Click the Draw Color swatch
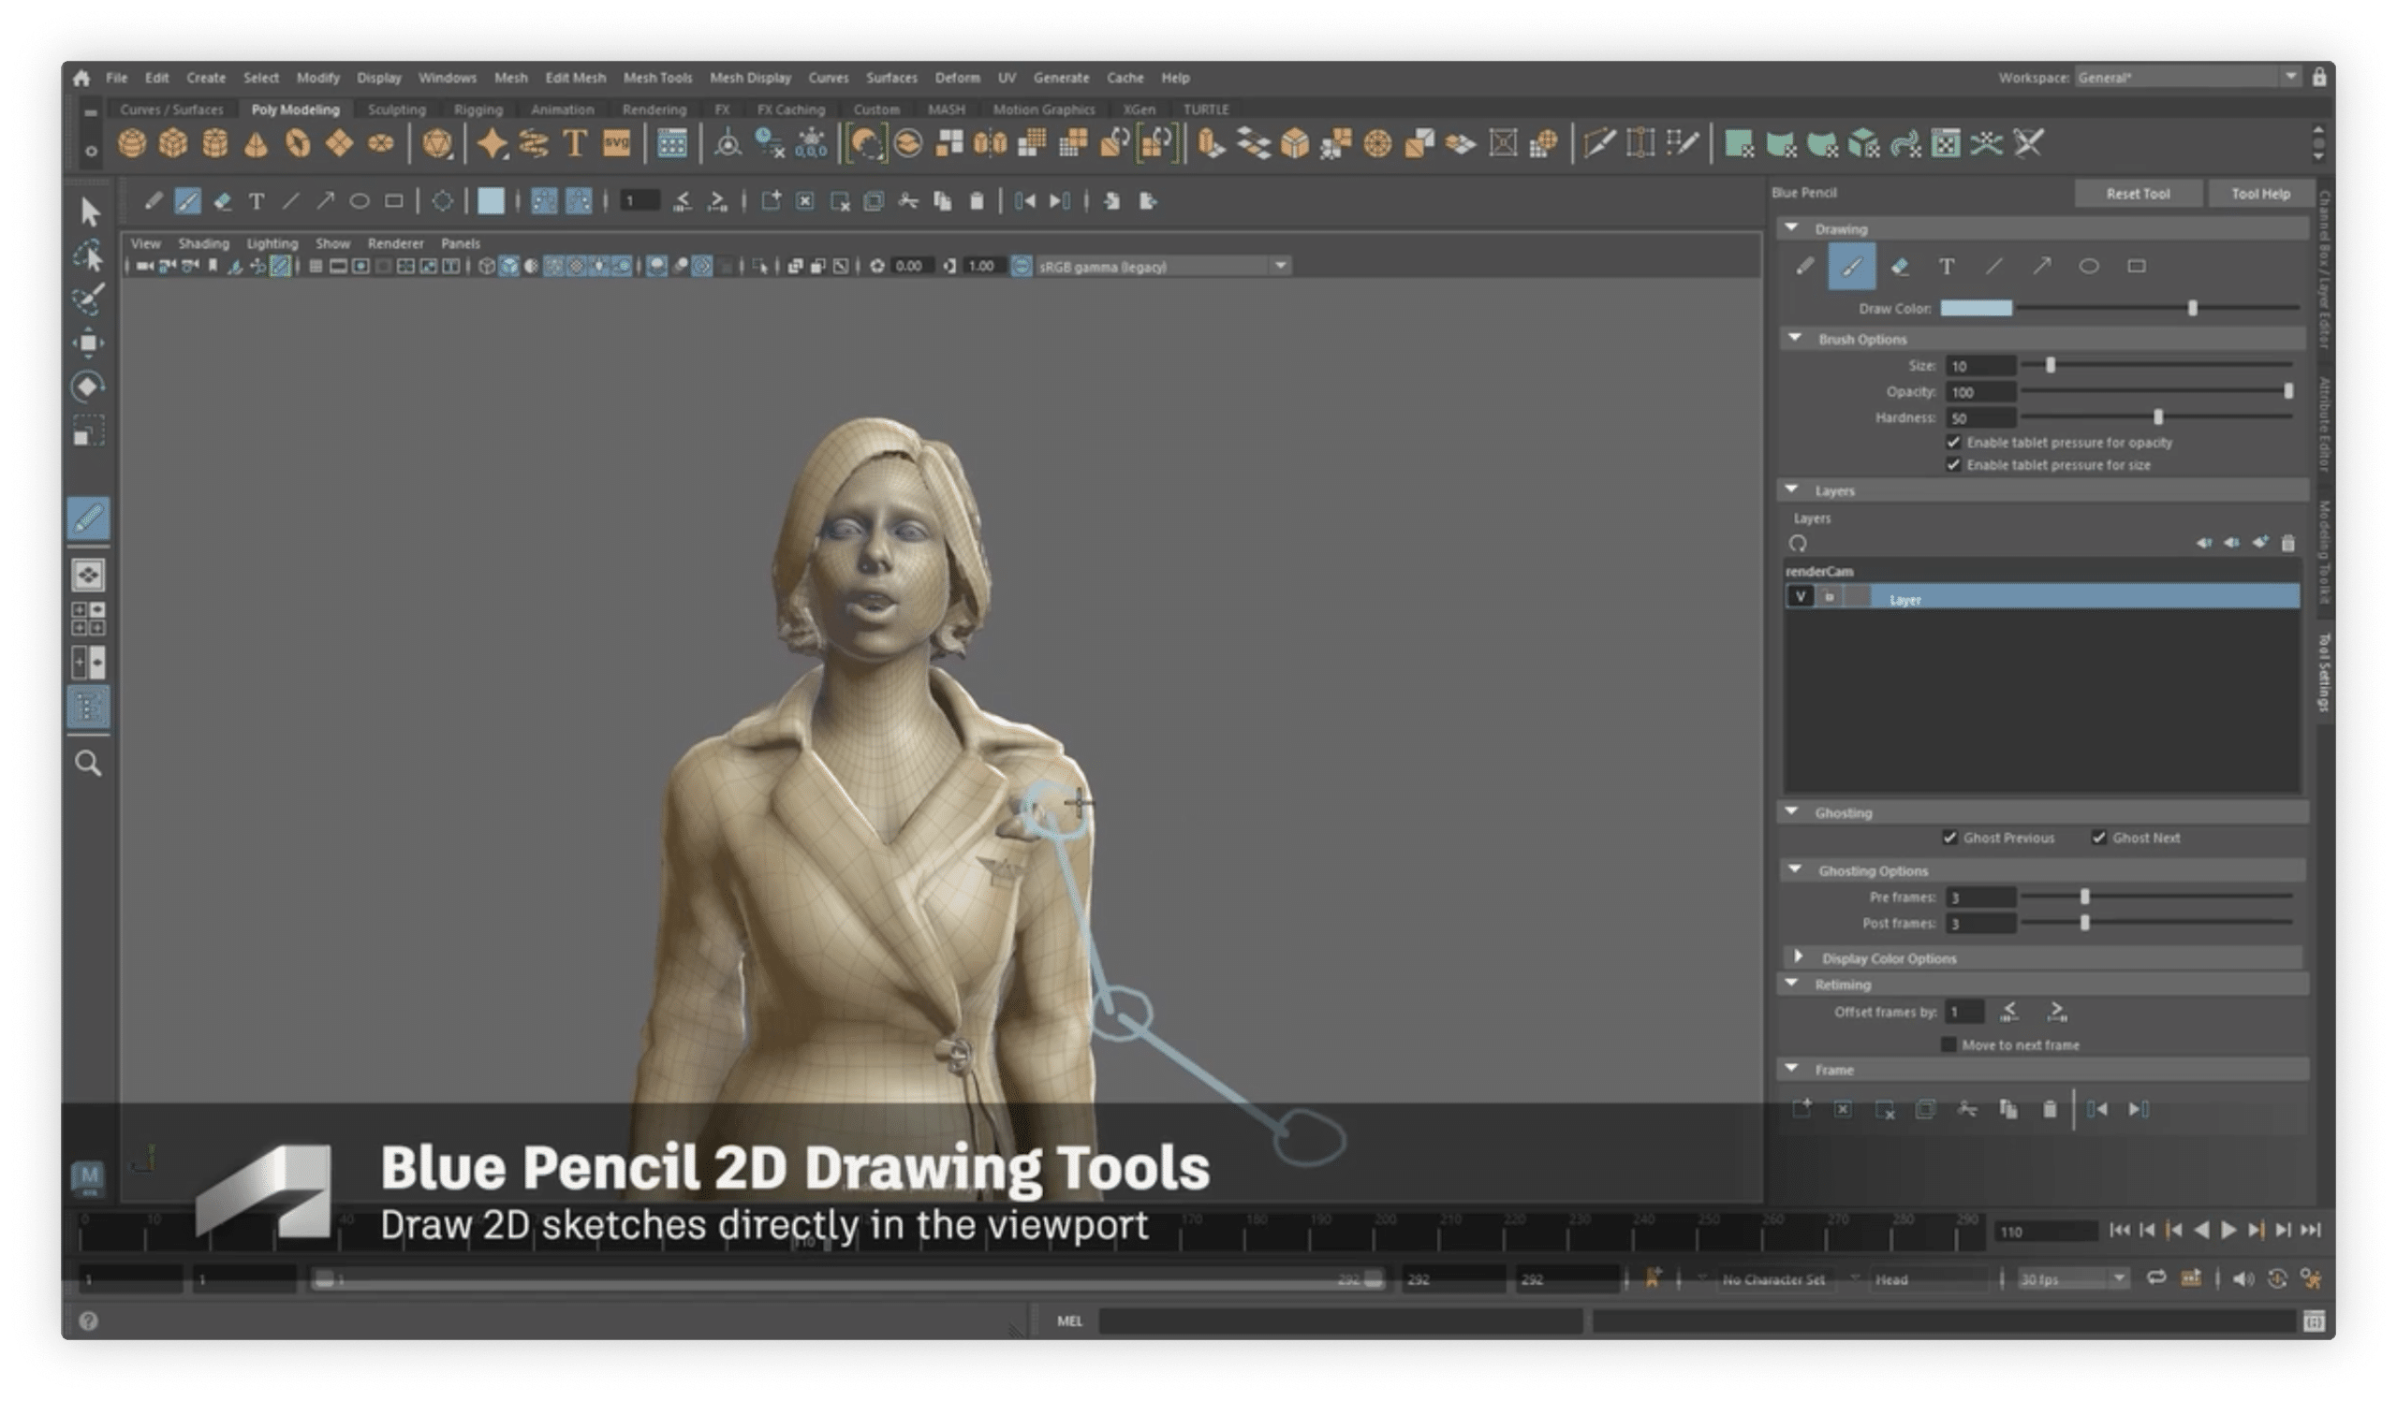This screenshot has height=1401, width=2397. (x=1976, y=308)
